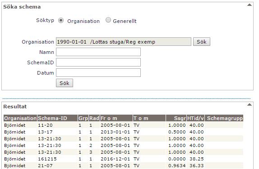The height and width of the screenshot is (169, 259).
Task: Click the date 2016-12-01
Action: (x=116, y=159)
